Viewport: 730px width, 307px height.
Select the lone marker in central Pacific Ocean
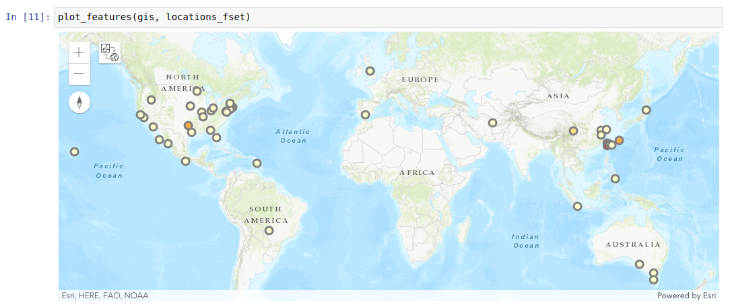(74, 151)
